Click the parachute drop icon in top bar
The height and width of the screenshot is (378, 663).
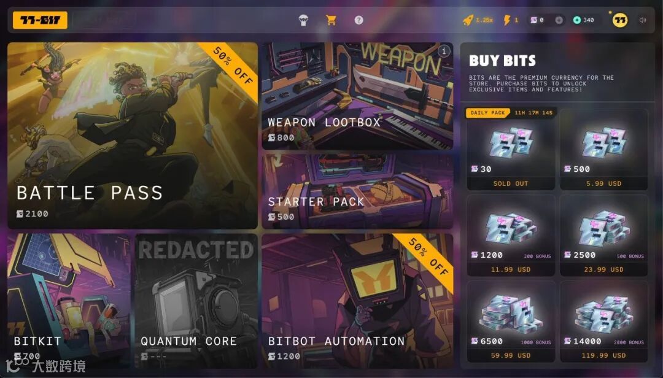tap(303, 20)
